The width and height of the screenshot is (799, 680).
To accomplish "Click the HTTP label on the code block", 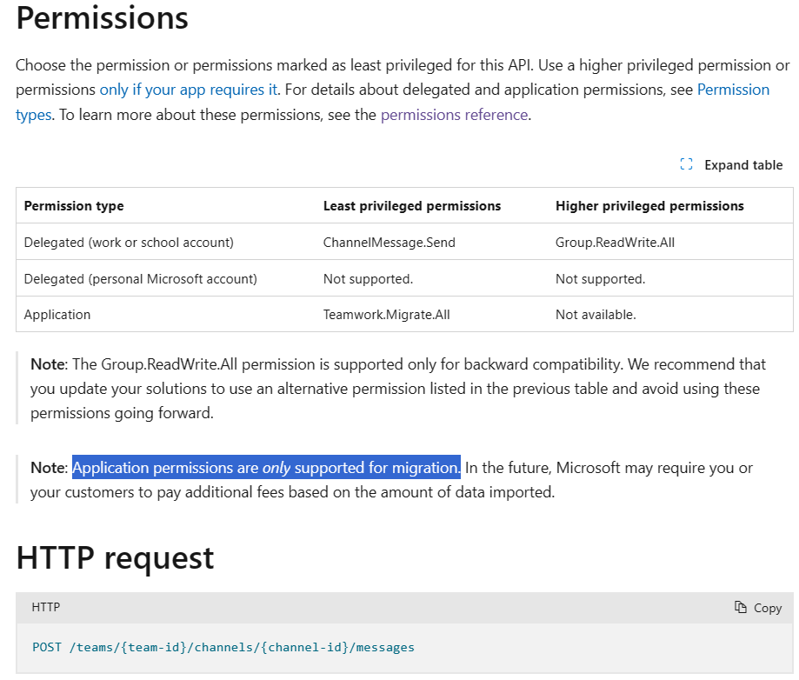I will pyautogui.click(x=45, y=607).
